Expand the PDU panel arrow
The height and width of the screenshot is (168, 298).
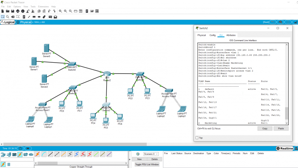point(130,159)
